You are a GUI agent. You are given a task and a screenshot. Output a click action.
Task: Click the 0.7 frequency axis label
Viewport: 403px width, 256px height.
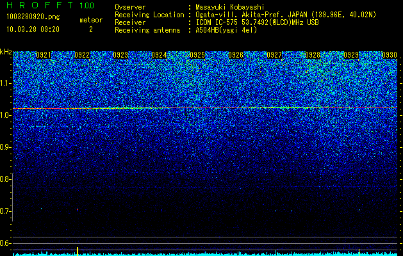click(5, 211)
